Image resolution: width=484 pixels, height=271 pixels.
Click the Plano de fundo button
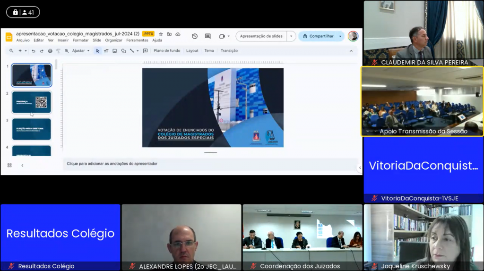167,51
